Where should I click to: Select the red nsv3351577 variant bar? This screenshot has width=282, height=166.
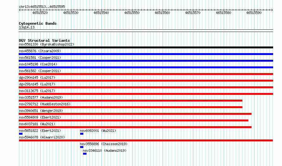point(131,101)
